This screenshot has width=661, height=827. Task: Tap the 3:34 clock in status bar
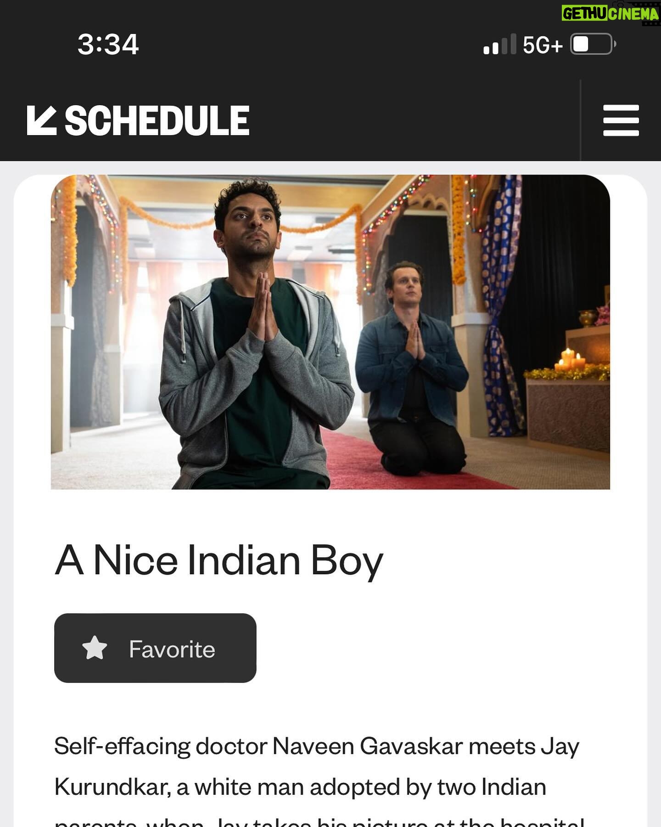coord(108,45)
